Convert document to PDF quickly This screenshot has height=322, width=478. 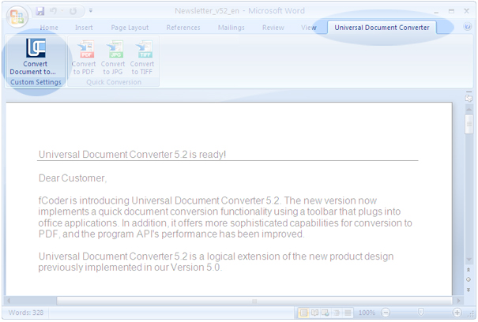[x=84, y=58]
